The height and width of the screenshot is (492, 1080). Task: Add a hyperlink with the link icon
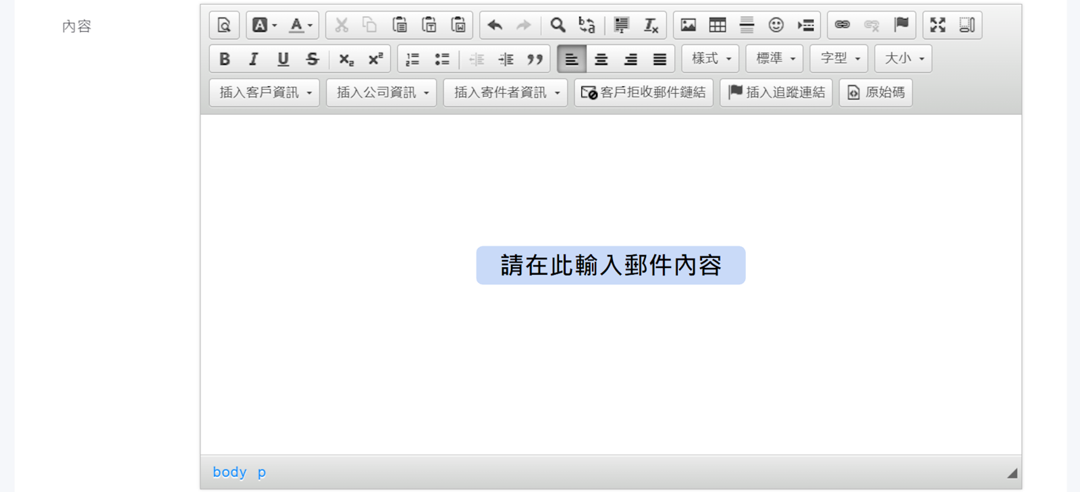coord(842,26)
